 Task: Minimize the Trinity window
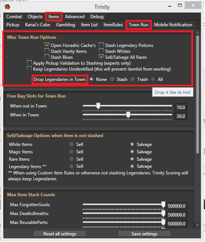(x=170, y=6)
